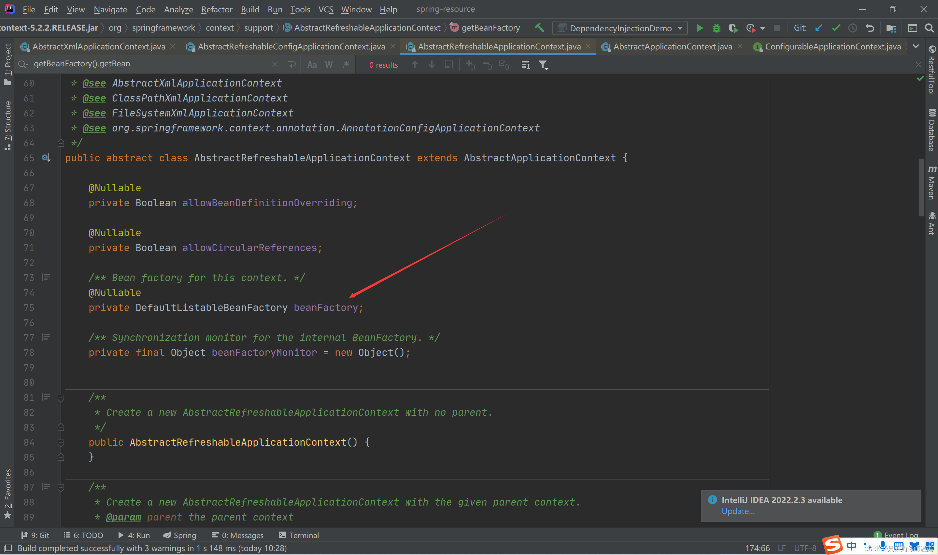Click the Update... link in notification

click(738, 511)
